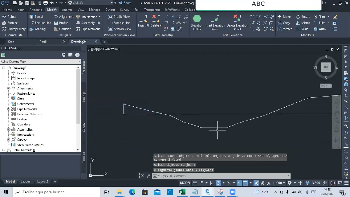
Task: Open Toolspace help icon
Action: pos(77,55)
